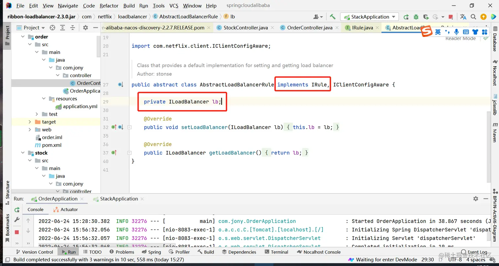Screen dimensions: 499x266
Task: Open Run panel settings gear
Action: coord(476,199)
